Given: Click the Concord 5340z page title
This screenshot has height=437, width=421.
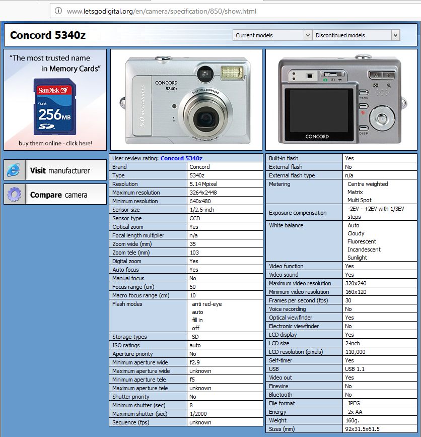Looking at the screenshot, I should point(48,35).
